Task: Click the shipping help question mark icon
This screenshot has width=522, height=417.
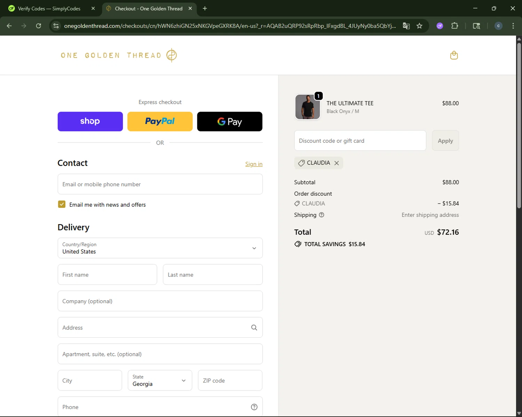Action: tap(322, 215)
